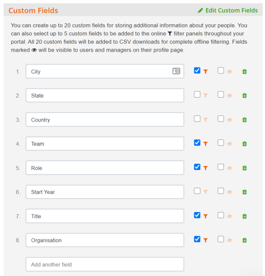Uncheck the Role filter checkbox
Screen dimensions: 265x276
tap(197, 167)
